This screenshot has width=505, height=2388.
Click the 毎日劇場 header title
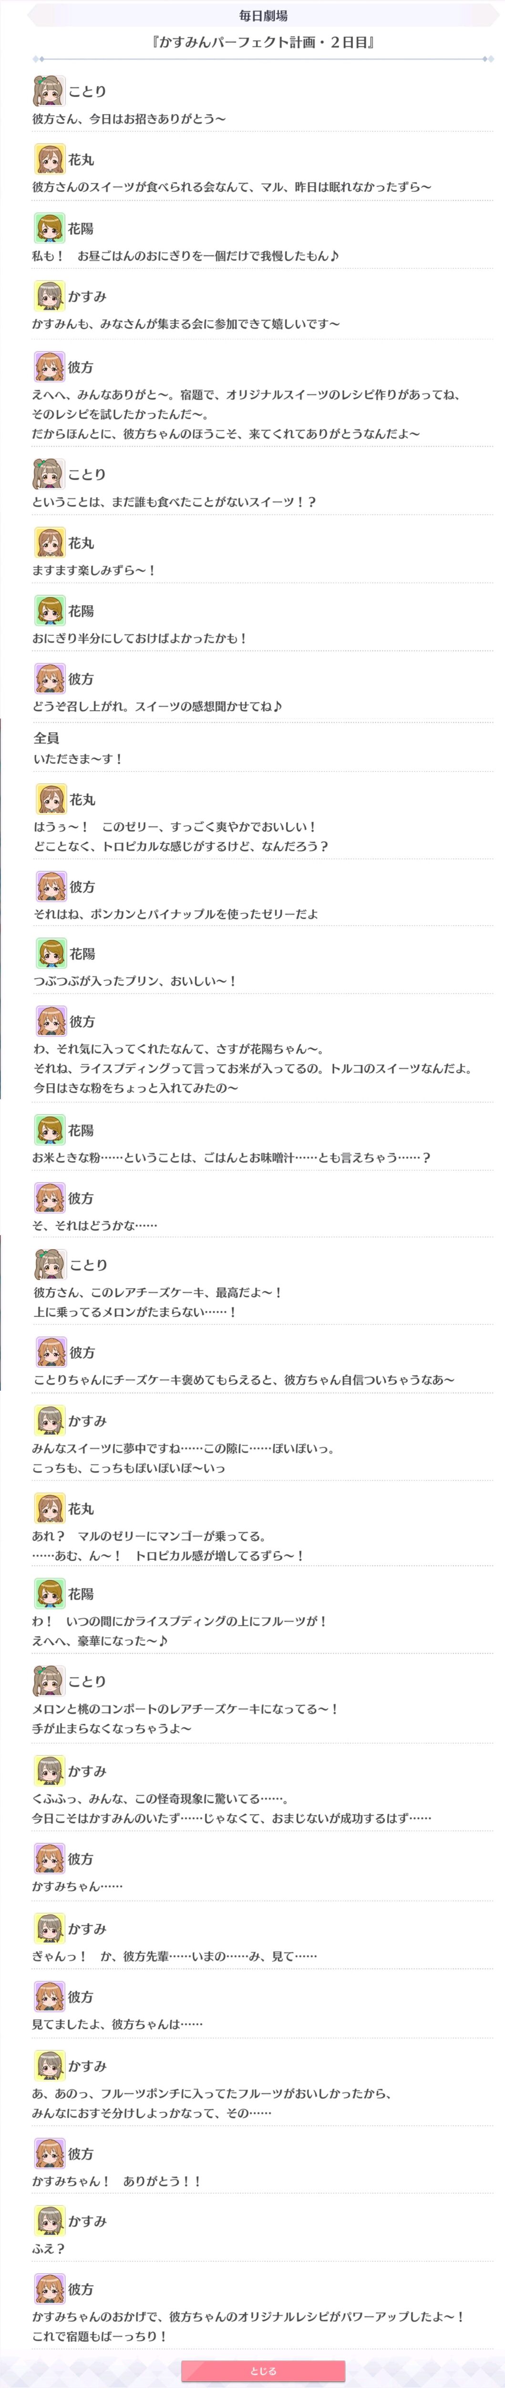pos(263,16)
